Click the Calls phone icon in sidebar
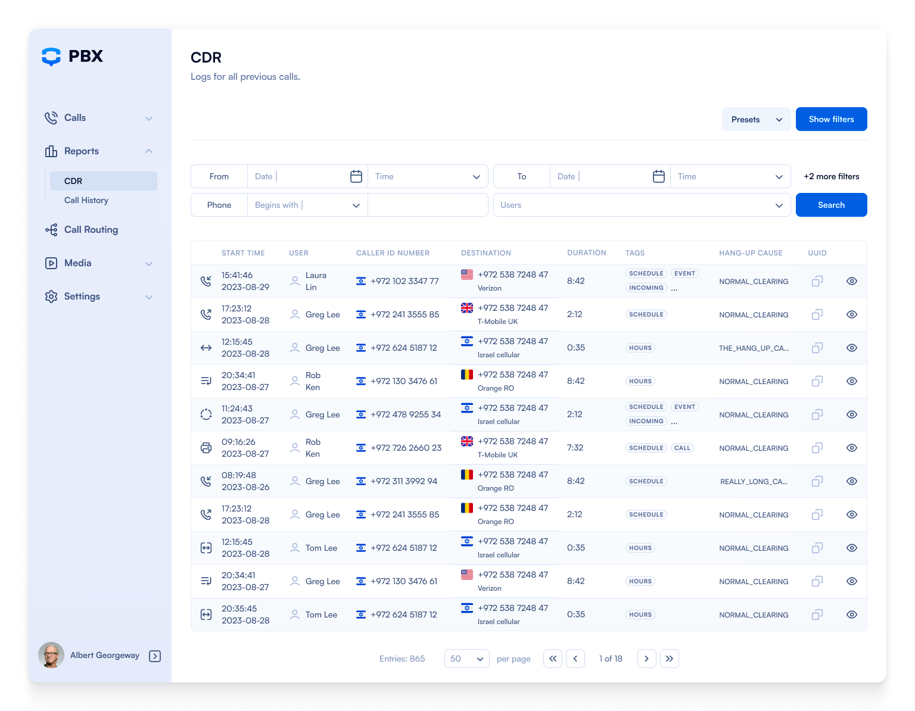 tap(51, 118)
